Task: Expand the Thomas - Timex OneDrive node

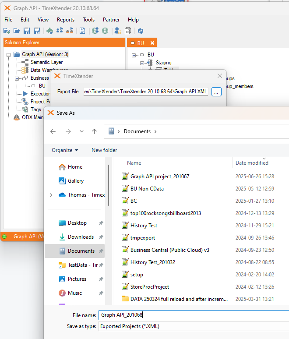Action: tap(51, 195)
